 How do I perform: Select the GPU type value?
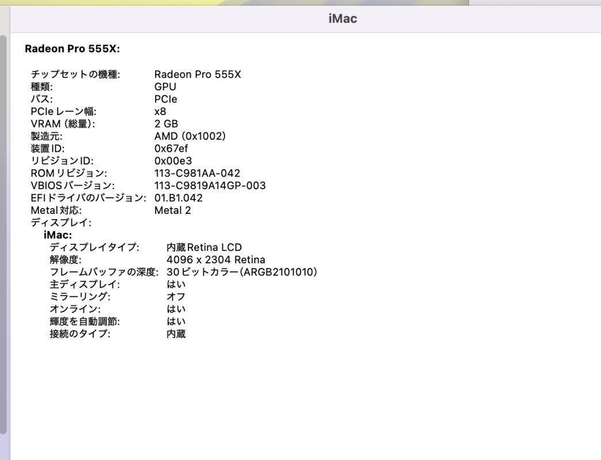[165, 87]
